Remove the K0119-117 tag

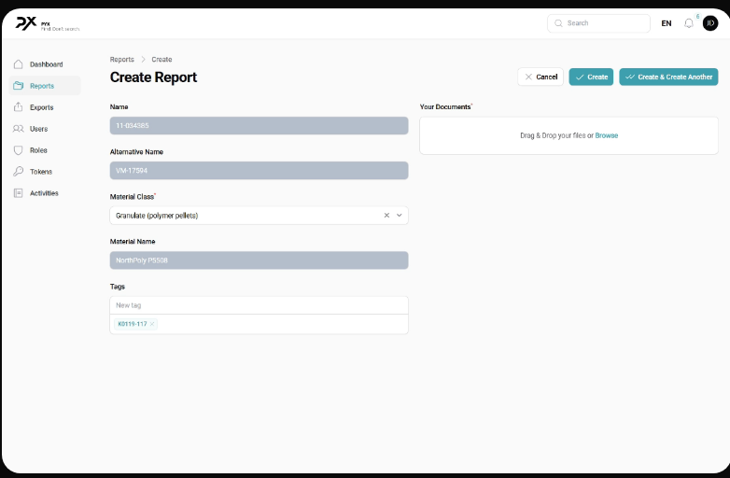(x=152, y=324)
